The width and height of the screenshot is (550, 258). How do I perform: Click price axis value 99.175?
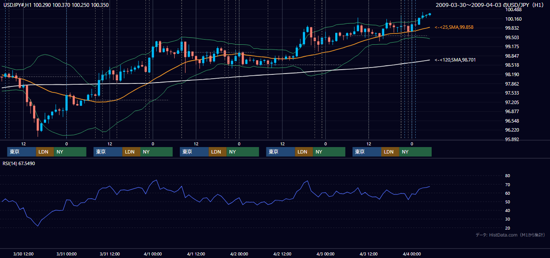(512, 46)
